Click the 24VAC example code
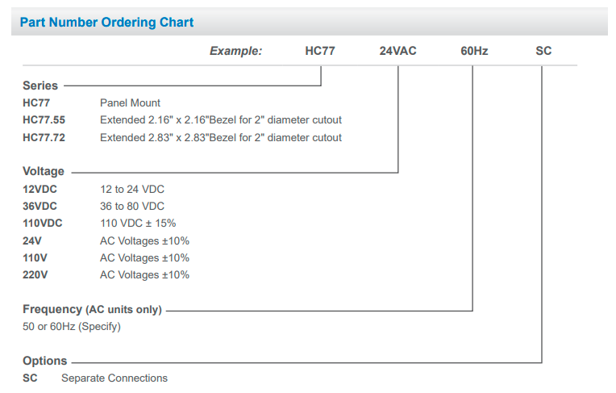Image resolution: width=616 pixels, height=393 pixels. 397,51
